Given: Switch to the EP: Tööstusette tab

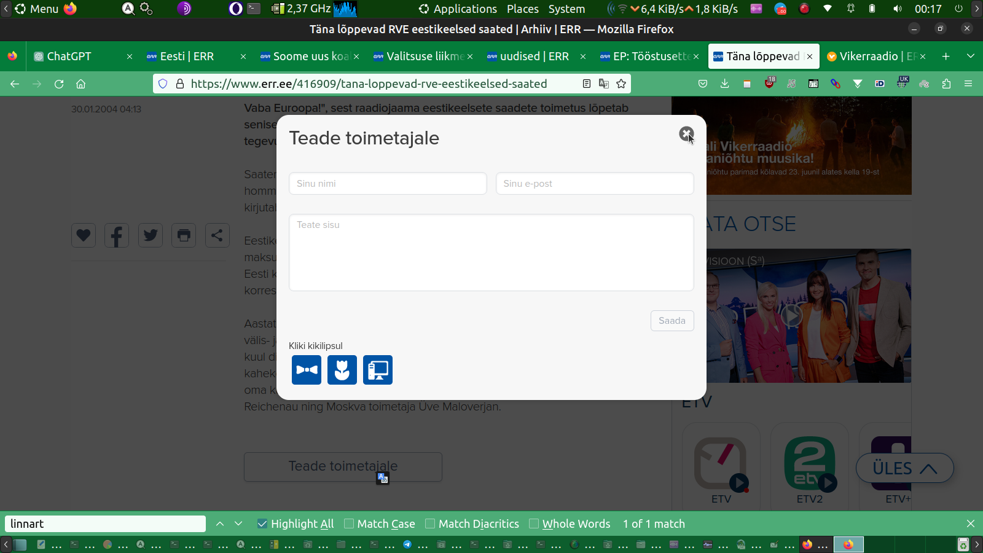Looking at the screenshot, I should click(x=649, y=57).
